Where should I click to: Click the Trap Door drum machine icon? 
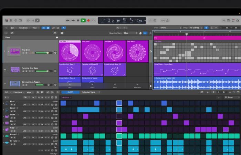(15, 51)
